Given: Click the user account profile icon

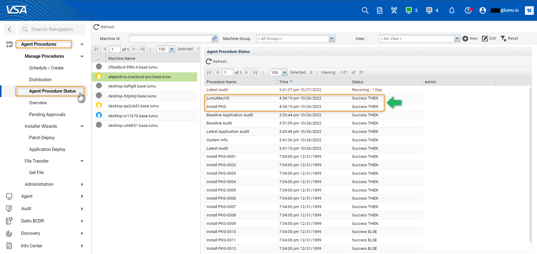Looking at the screenshot, I should (483, 11).
